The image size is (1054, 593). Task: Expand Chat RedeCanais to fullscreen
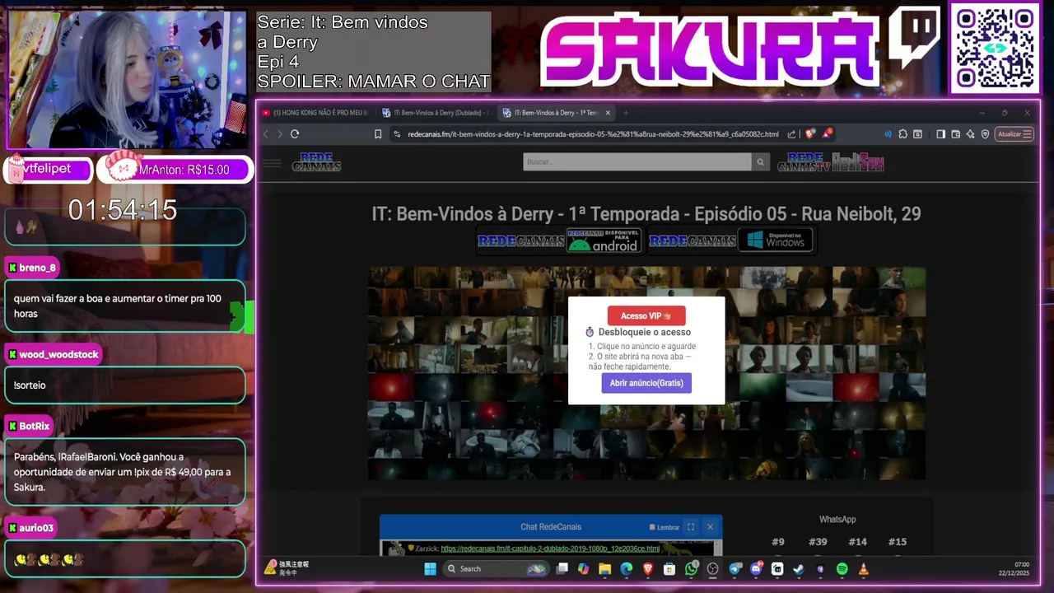691,527
